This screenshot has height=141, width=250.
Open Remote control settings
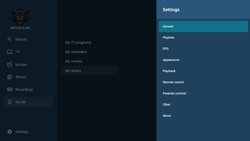pyautogui.click(x=203, y=82)
